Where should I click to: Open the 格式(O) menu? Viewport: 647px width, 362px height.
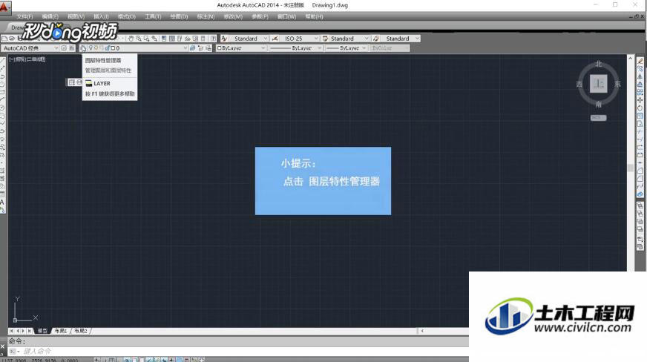[127, 16]
